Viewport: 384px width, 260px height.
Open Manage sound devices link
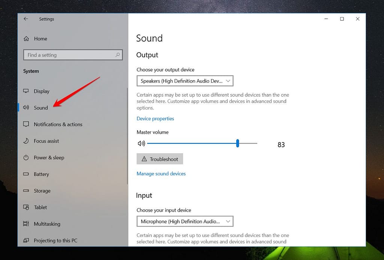pos(161,174)
